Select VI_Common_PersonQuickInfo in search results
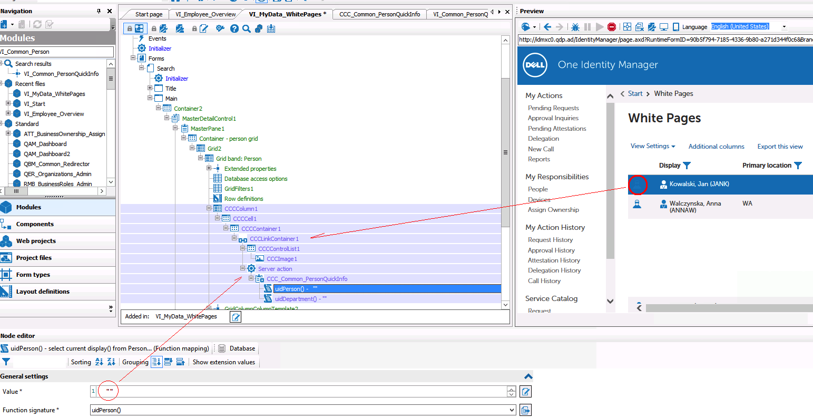 coord(61,74)
